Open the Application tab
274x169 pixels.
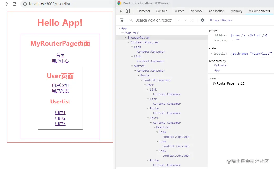pyautogui.click(x=216, y=11)
